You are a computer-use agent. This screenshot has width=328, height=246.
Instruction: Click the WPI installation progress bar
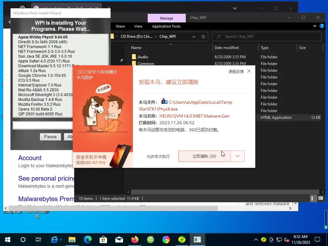click(x=43, y=125)
